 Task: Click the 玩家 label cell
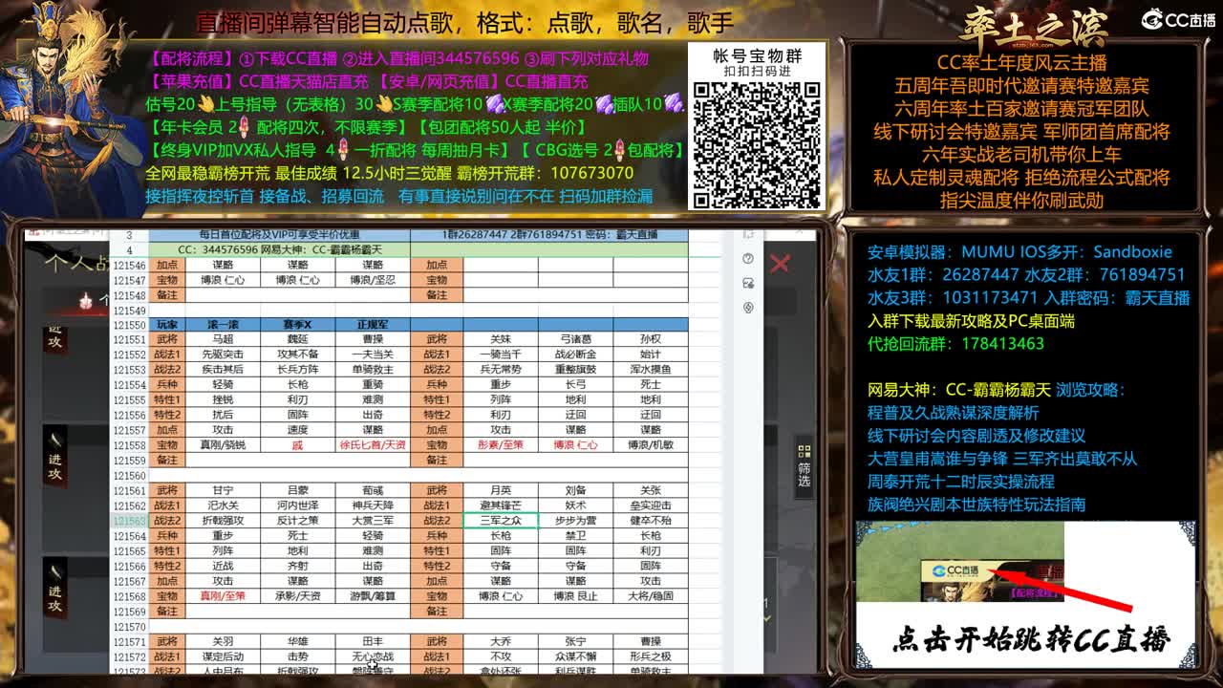coord(167,325)
